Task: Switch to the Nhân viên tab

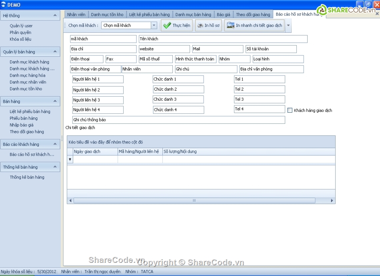Action: 76,14
